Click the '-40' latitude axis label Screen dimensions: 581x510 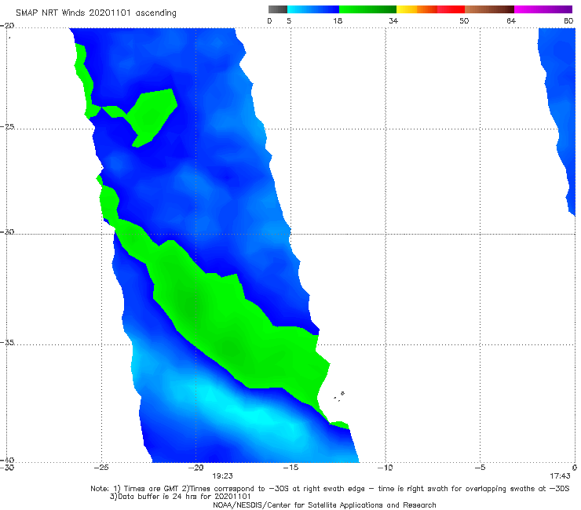click(7, 461)
